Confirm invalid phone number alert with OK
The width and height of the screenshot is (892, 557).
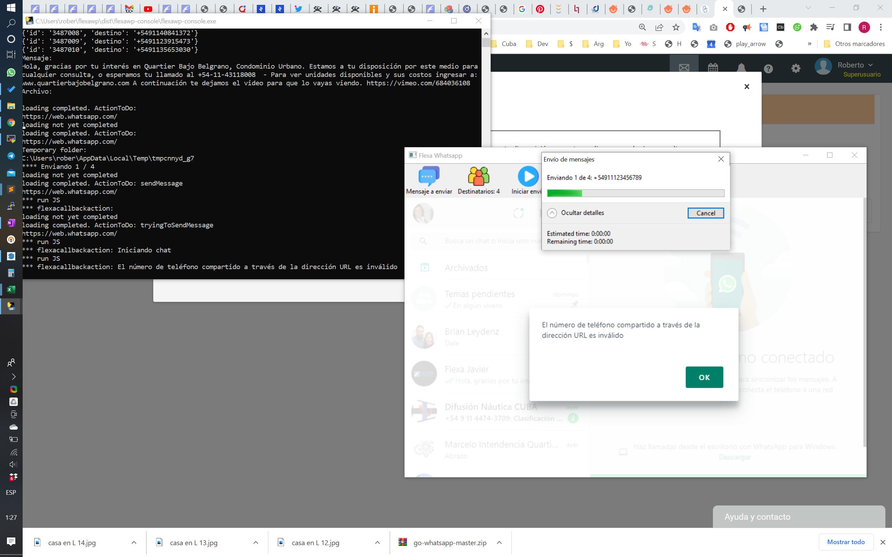coord(704,377)
